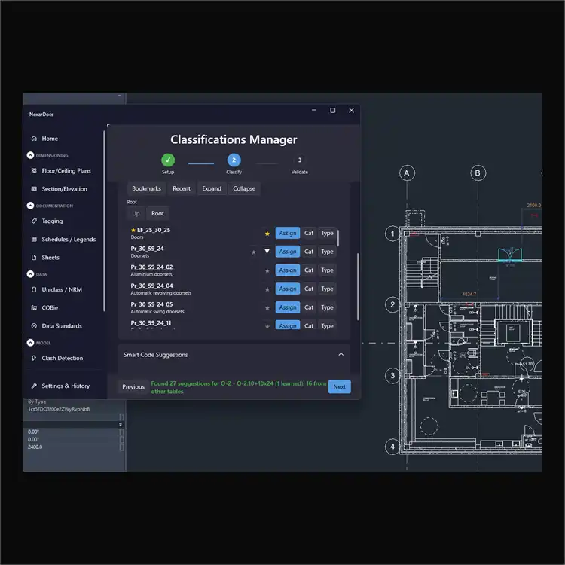Go to Previous wizard step

point(133,386)
